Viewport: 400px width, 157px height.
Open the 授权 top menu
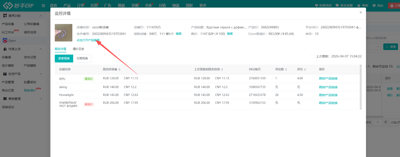[189, 6]
